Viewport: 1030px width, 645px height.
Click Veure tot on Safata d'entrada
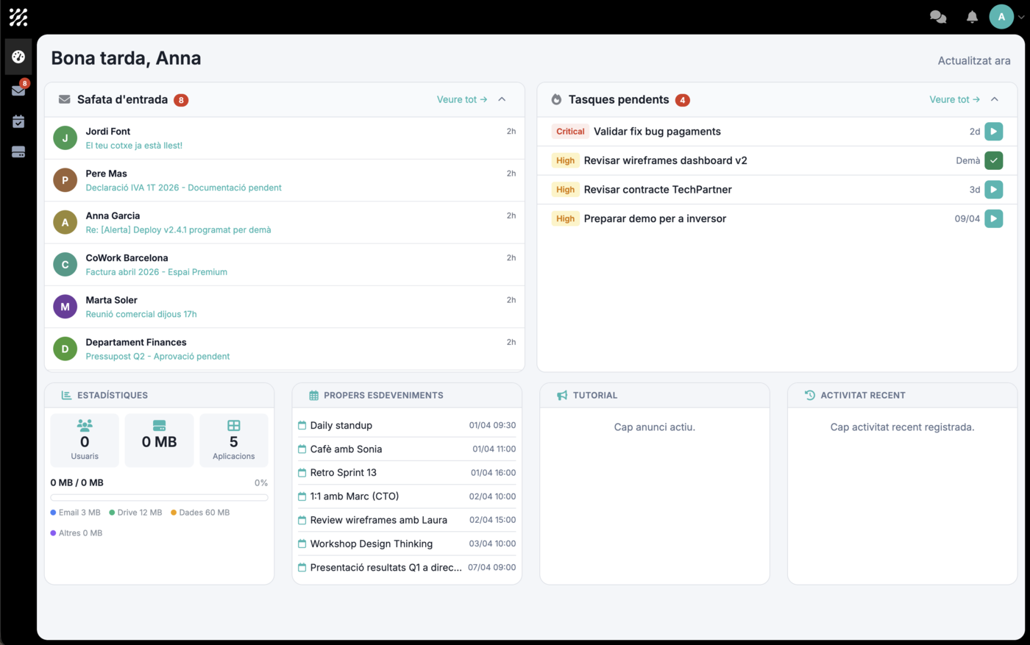[x=461, y=99]
